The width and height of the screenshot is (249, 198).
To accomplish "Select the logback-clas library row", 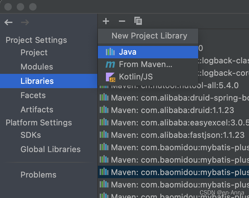I will coord(224,61).
